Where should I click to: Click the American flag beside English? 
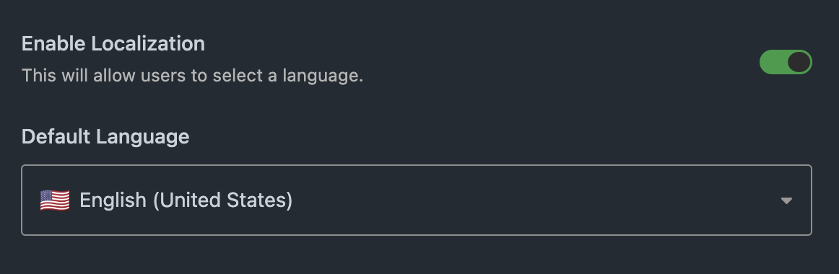coord(55,200)
